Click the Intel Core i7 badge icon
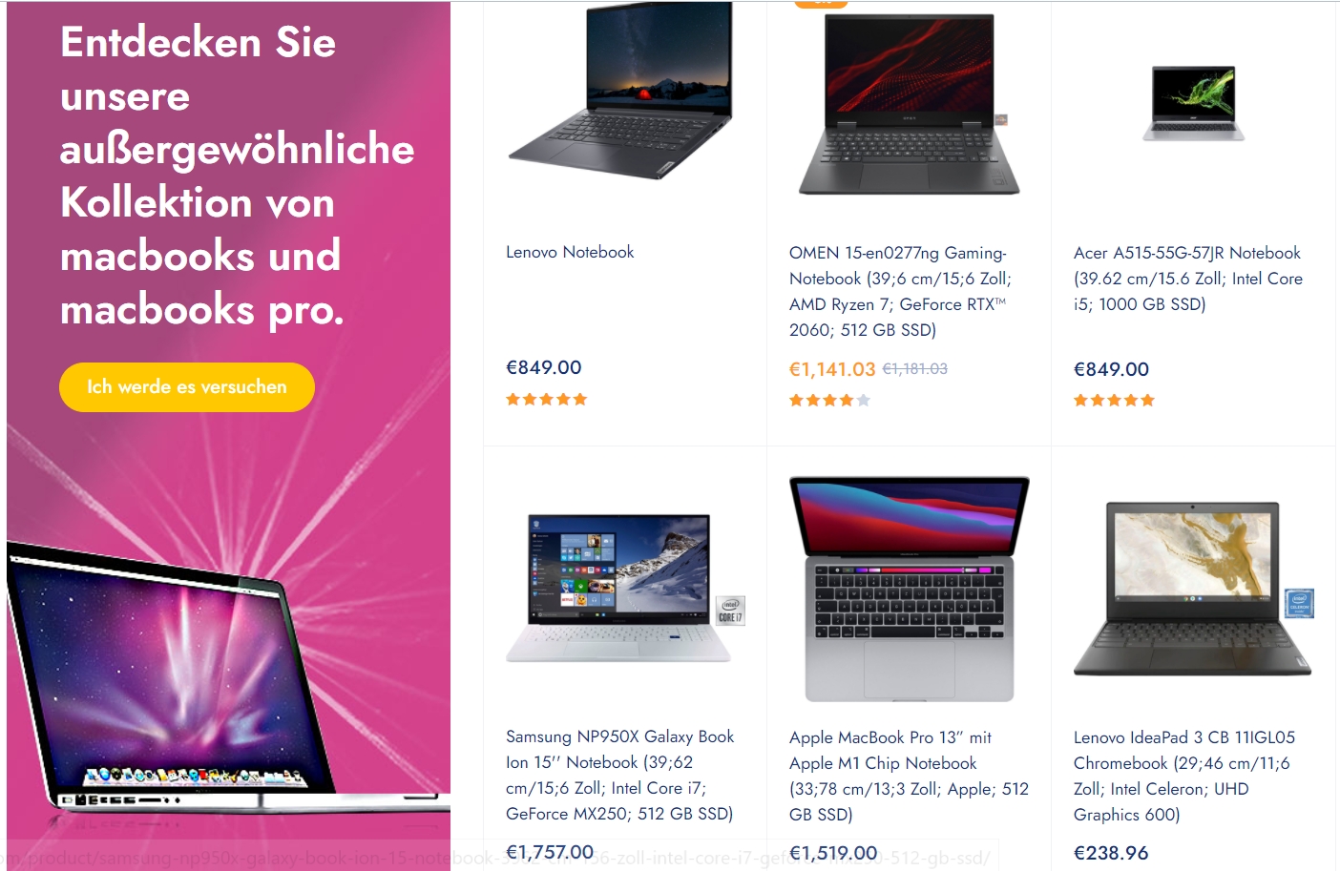 pos(730,611)
